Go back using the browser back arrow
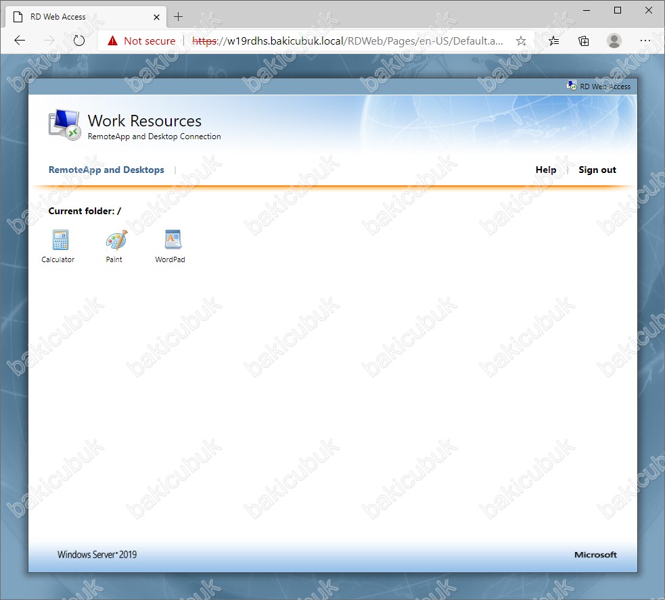 click(20, 41)
